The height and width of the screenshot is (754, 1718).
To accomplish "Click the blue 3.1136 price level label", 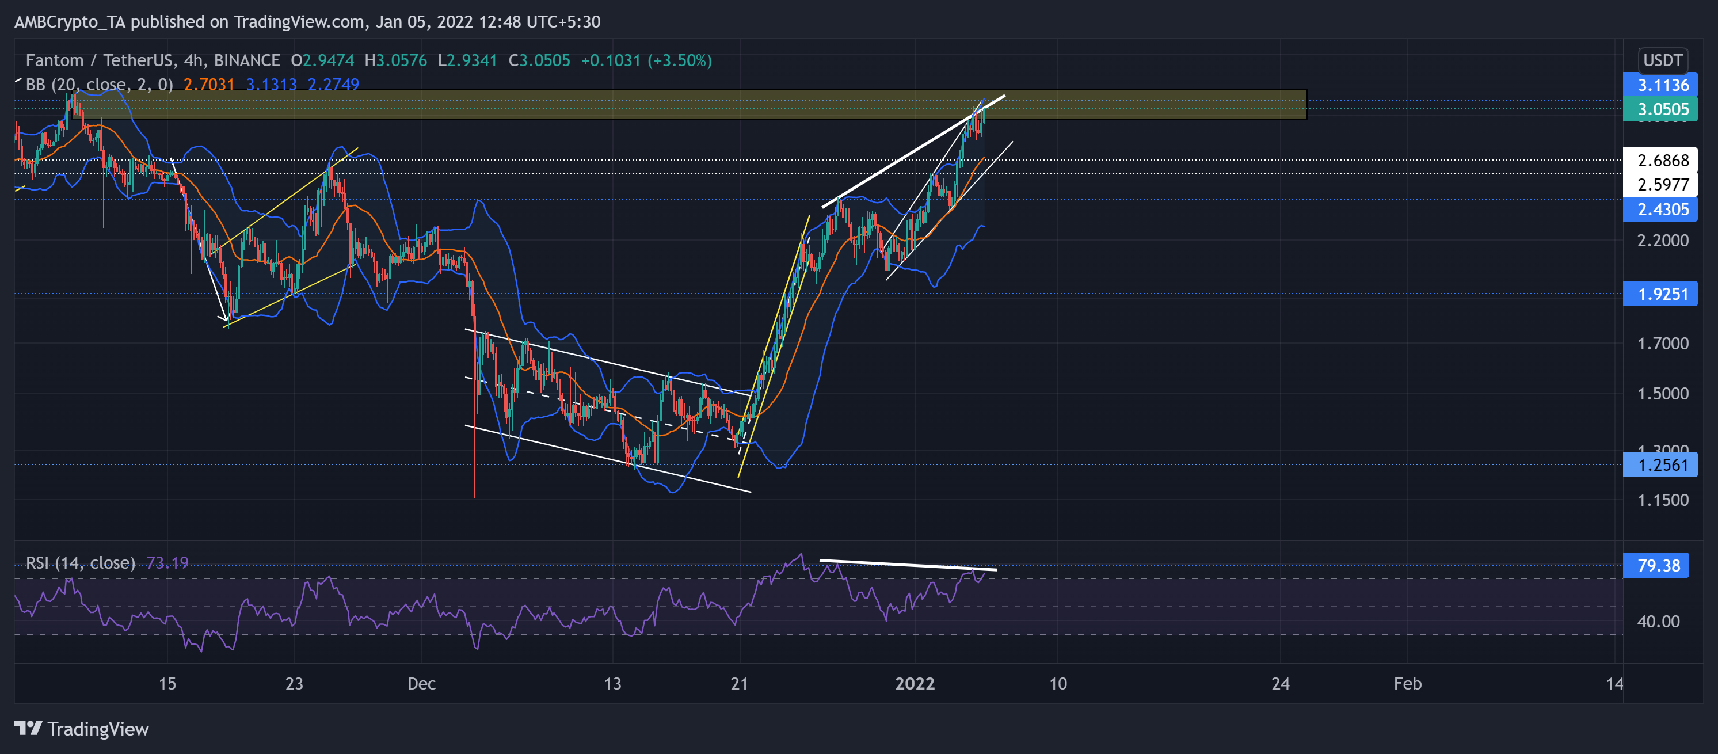I will [1660, 85].
